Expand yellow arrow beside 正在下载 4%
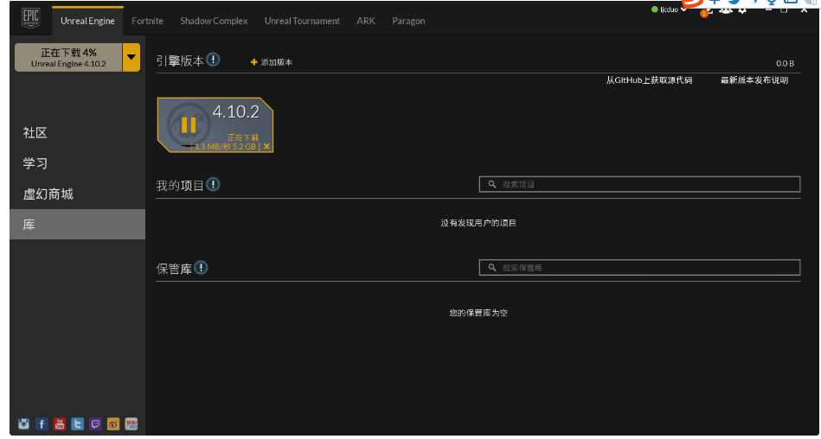 tap(131, 58)
